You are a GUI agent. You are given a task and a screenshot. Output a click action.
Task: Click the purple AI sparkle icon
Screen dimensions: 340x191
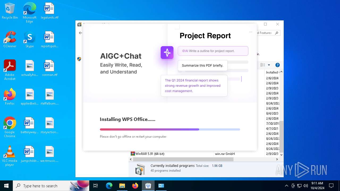[x=167, y=53]
